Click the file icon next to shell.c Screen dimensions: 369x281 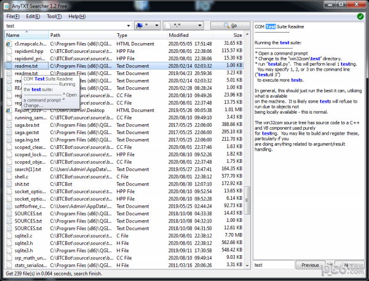pyautogui.click(x=9, y=176)
